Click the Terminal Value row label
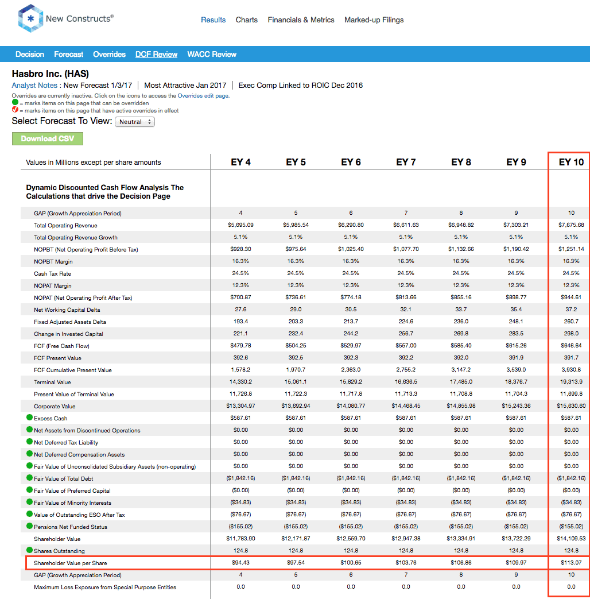 tap(52, 382)
